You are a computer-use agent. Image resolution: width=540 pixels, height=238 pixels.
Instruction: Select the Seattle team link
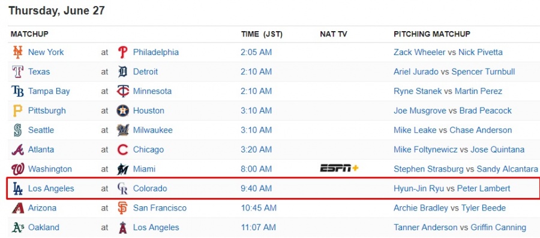coord(41,130)
